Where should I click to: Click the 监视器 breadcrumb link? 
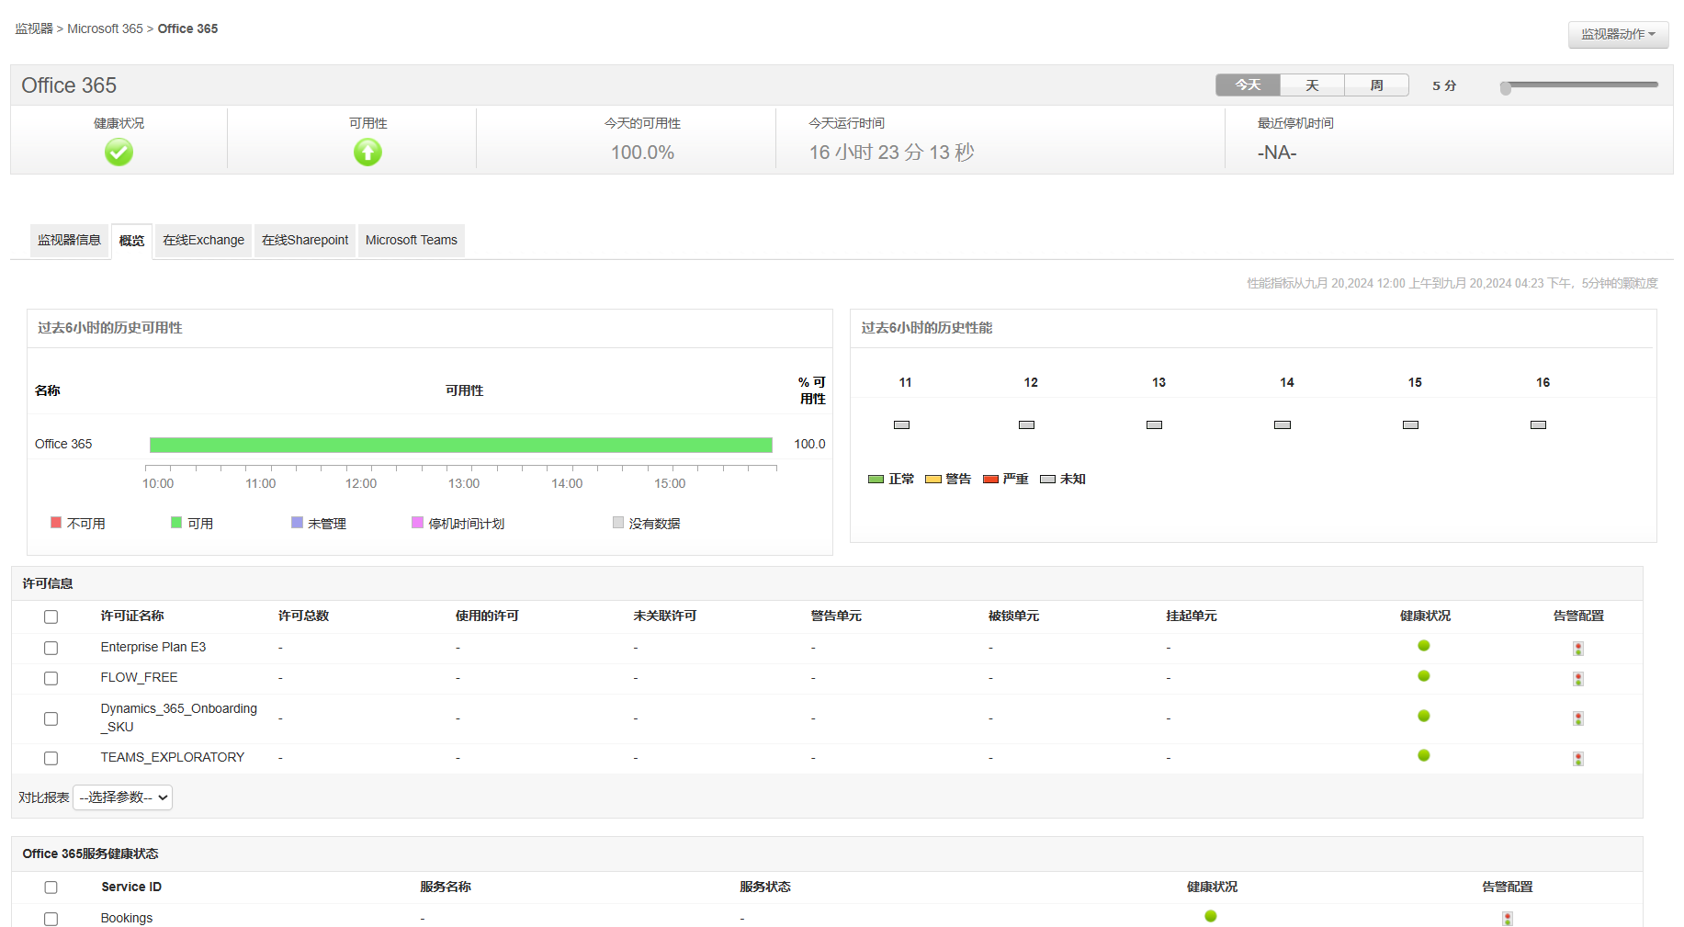34,28
